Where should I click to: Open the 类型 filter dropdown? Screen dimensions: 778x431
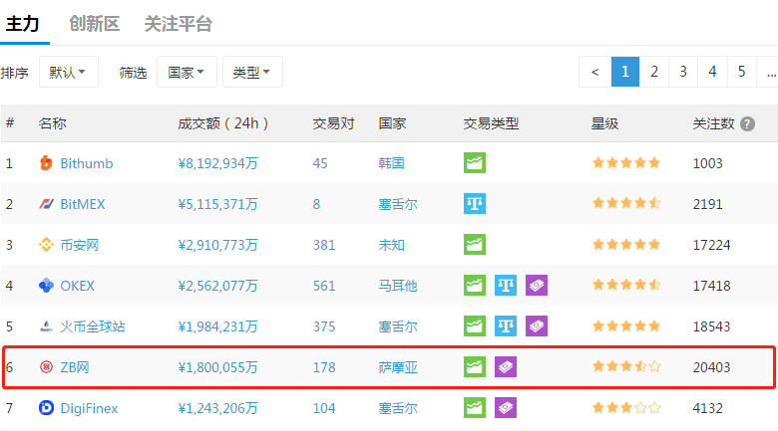pyautogui.click(x=252, y=72)
